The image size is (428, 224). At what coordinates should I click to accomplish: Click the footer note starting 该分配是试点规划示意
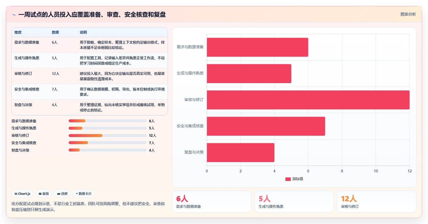pos(88,207)
